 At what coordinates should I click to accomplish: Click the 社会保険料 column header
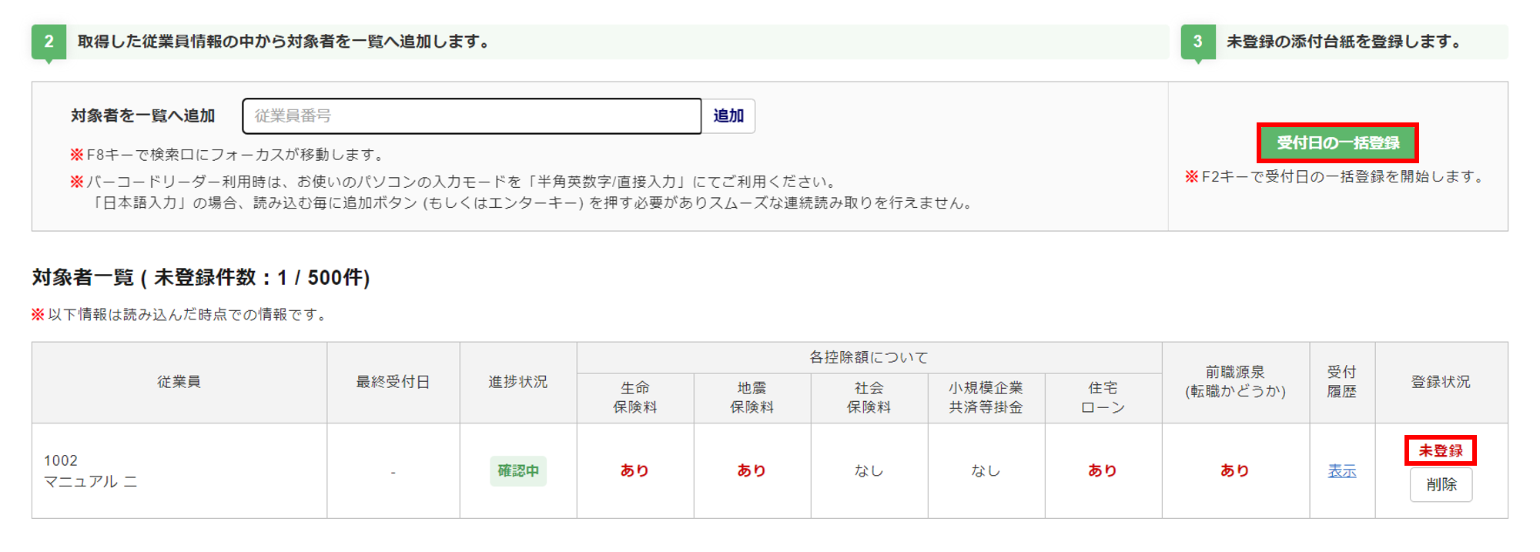tap(869, 398)
